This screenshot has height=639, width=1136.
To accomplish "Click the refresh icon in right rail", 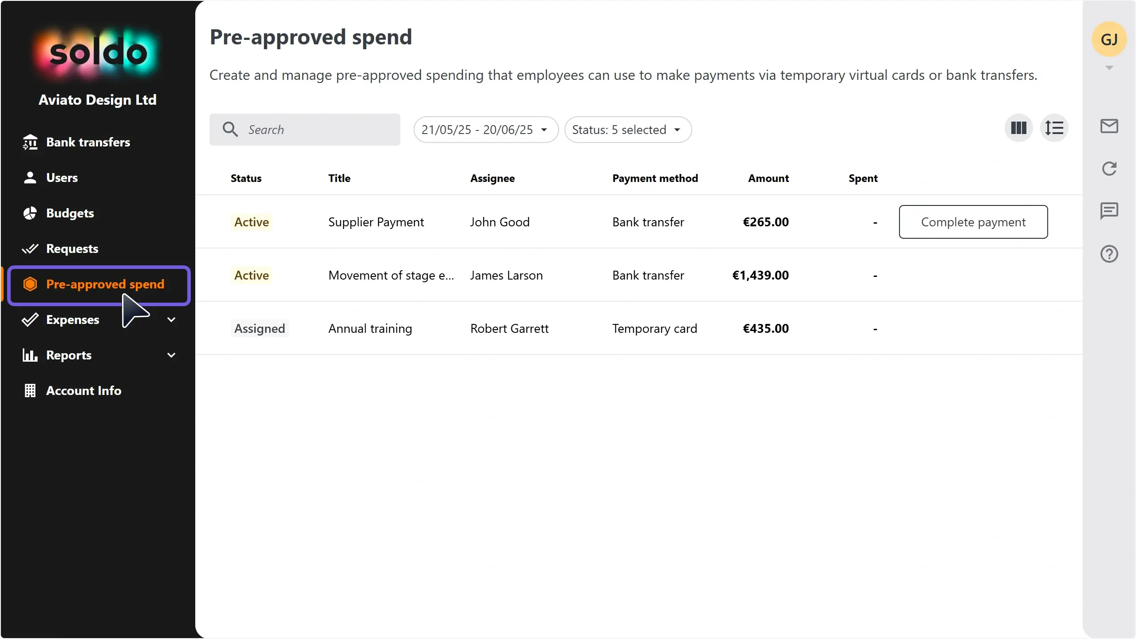I will (1109, 169).
